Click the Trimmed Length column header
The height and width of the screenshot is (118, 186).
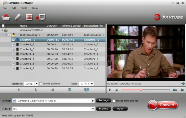click(x=72, y=26)
